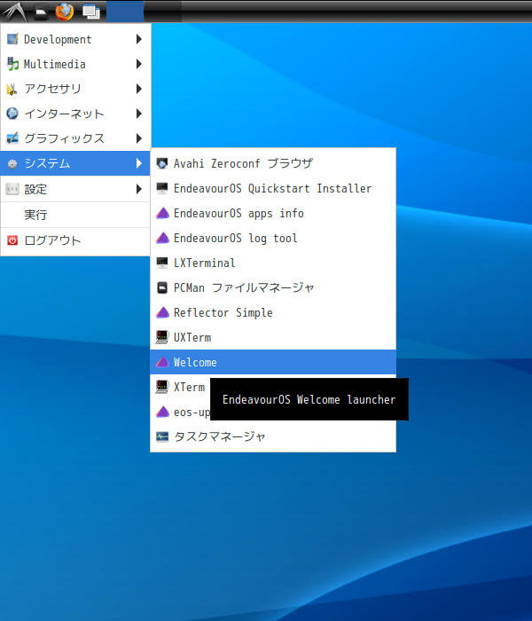Viewport: 532px width, 621px height.
Task: Click the システム submenu arrow
Action: click(138, 163)
